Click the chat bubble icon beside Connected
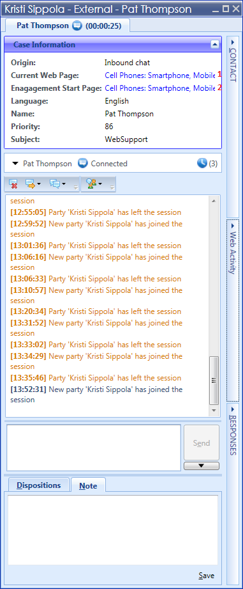 pyautogui.click(x=83, y=164)
